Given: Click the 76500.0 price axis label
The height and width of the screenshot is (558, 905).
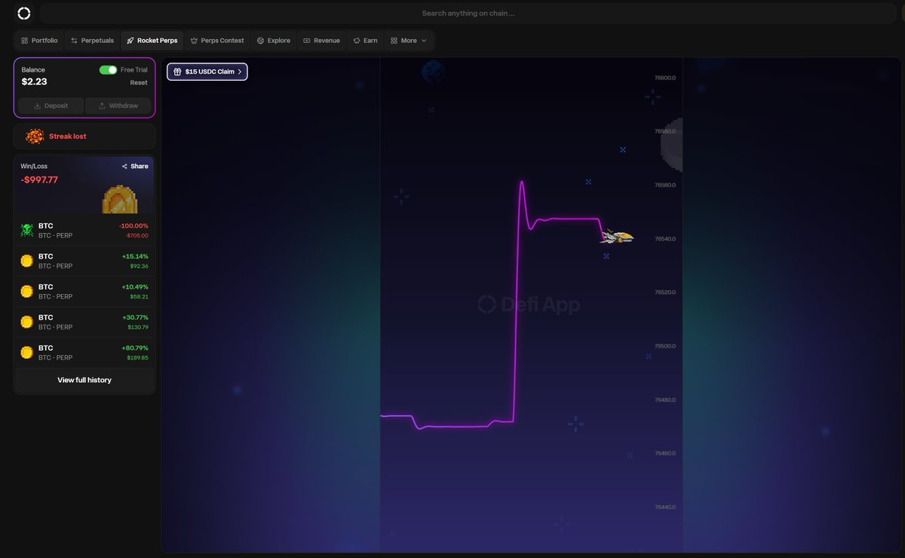Looking at the screenshot, I should (x=665, y=346).
